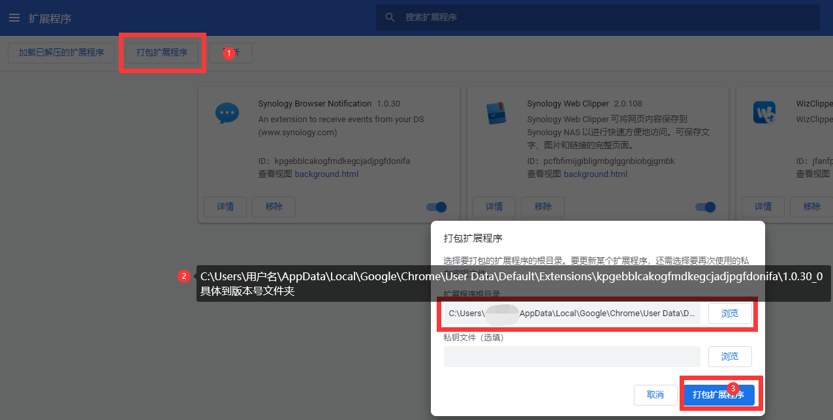
Task: Click the dialog title 打包扩展程序
Action: [x=473, y=238]
